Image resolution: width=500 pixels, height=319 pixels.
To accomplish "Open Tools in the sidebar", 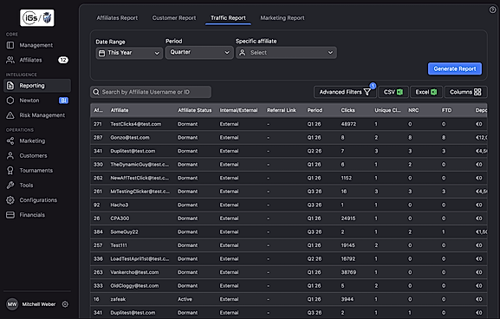I will (x=26, y=185).
